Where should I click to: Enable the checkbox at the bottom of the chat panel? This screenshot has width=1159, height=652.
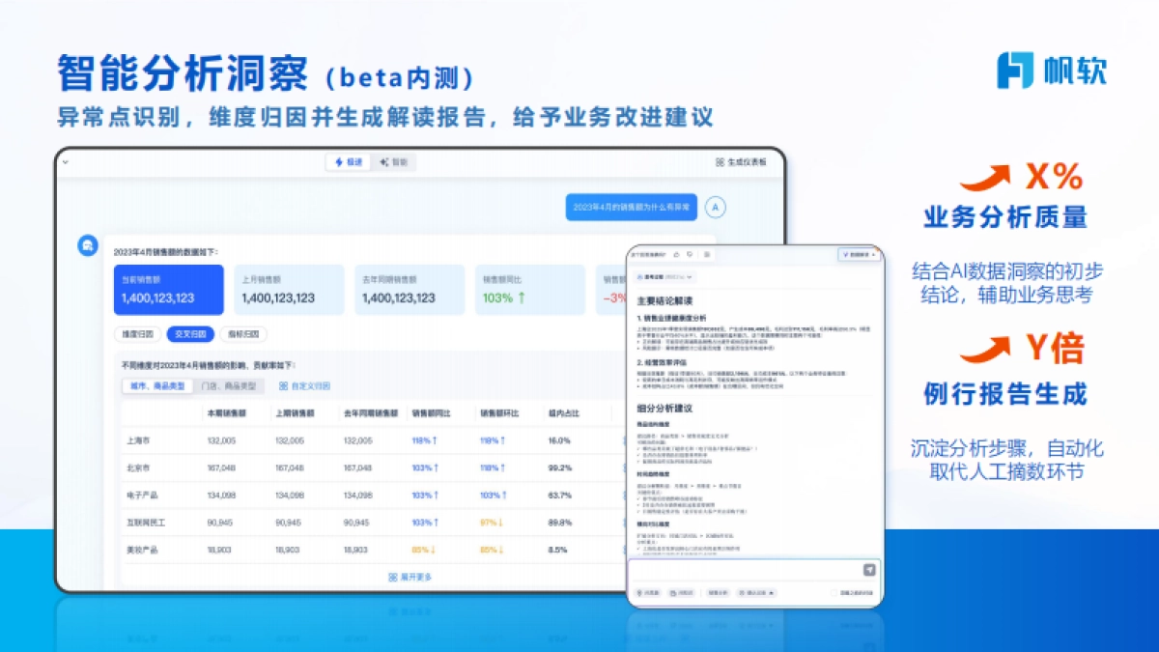tap(834, 592)
